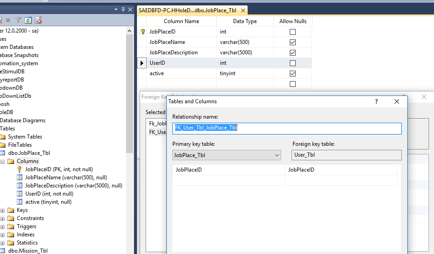The width and height of the screenshot is (434, 254).
Task: Click the System Tables folder icon
Action: [3, 137]
